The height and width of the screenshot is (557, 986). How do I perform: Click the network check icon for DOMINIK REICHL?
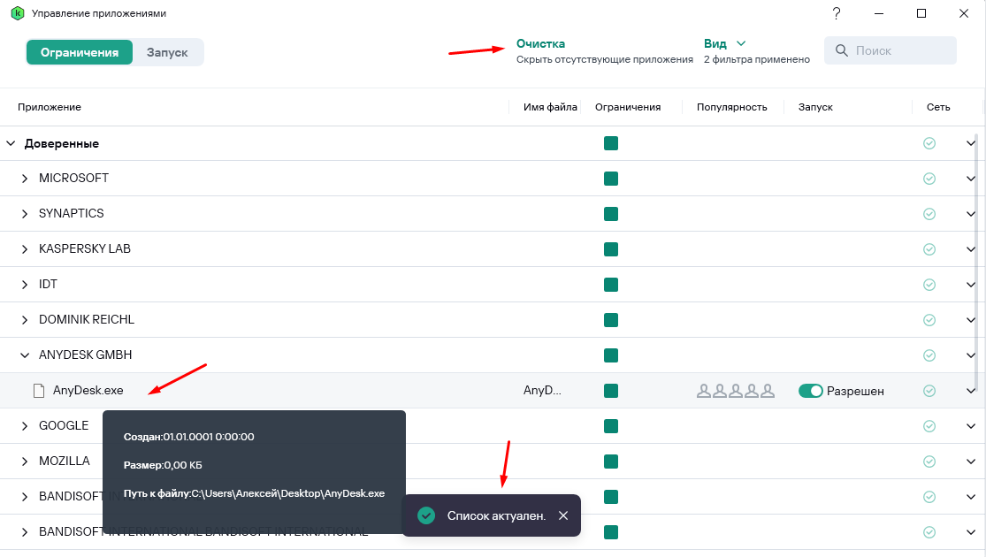coord(929,320)
